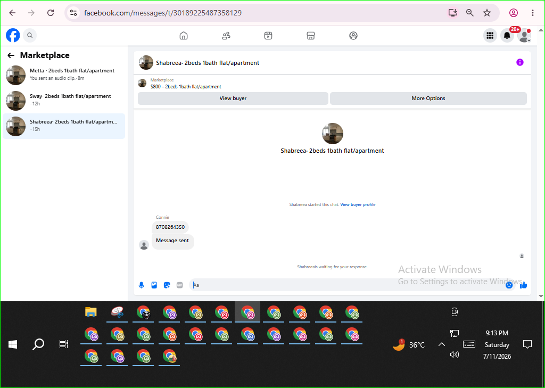Open the Windows notification center
This screenshot has width=545, height=388.
pos(527,344)
